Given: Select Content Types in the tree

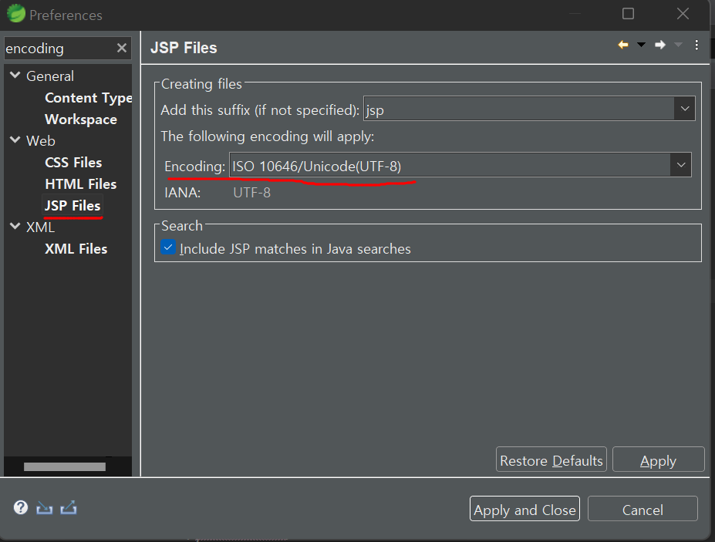Looking at the screenshot, I should [x=89, y=98].
